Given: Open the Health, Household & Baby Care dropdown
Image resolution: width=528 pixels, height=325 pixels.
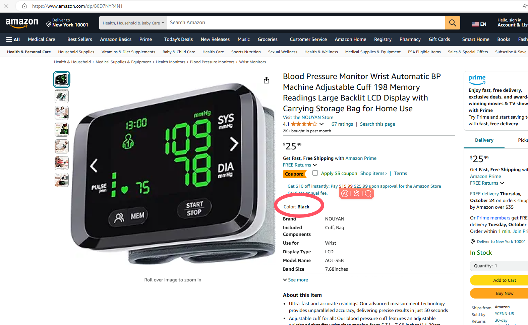Looking at the screenshot, I should pyautogui.click(x=133, y=23).
